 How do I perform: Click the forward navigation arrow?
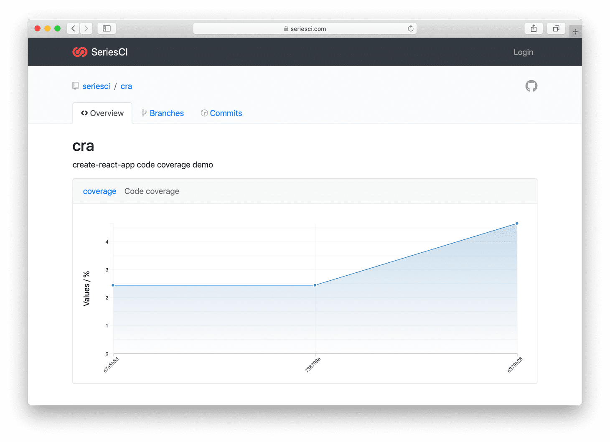click(86, 28)
